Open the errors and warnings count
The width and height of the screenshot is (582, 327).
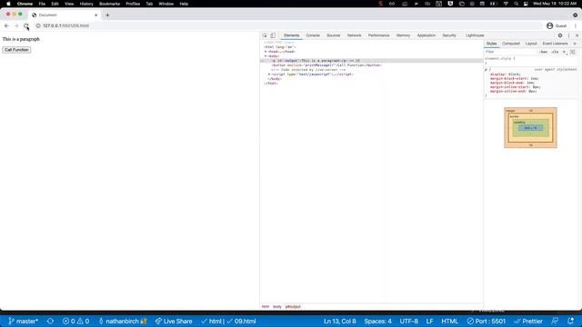coord(75,322)
